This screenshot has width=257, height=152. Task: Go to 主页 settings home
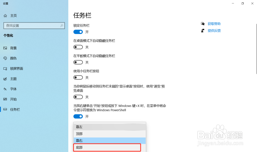(x=13, y=16)
